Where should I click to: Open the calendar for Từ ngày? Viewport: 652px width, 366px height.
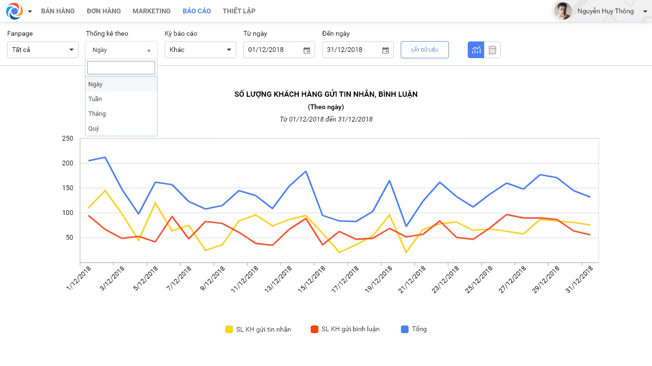click(306, 50)
